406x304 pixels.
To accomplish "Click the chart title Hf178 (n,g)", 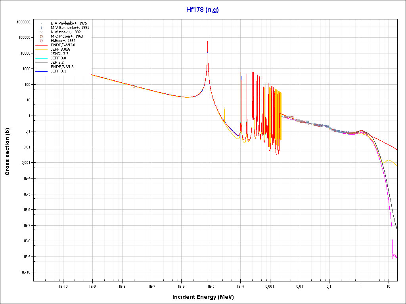I will pos(203,9).
